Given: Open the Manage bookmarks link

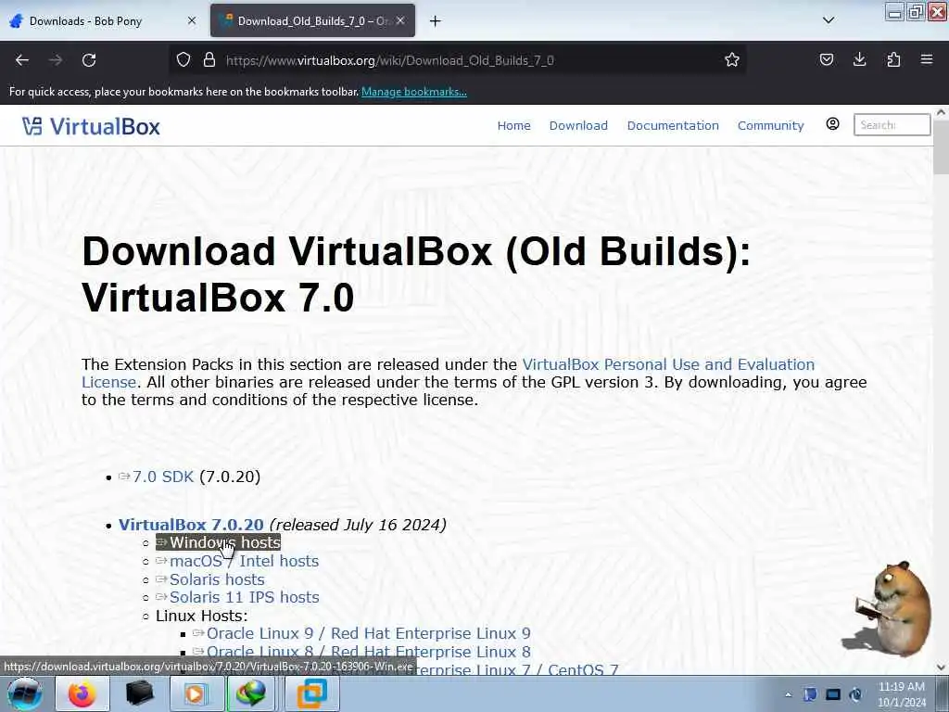Looking at the screenshot, I should [414, 92].
